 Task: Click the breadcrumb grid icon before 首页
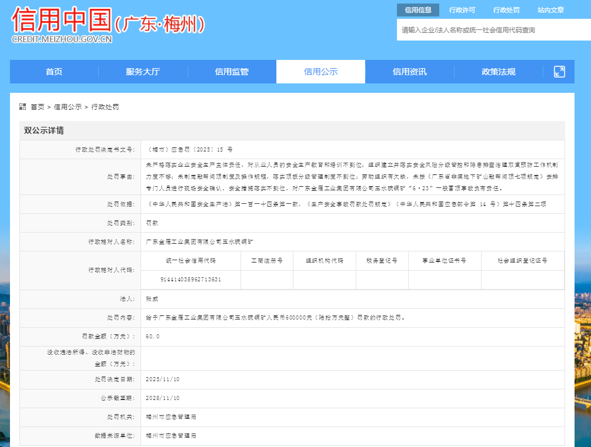tap(23, 107)
